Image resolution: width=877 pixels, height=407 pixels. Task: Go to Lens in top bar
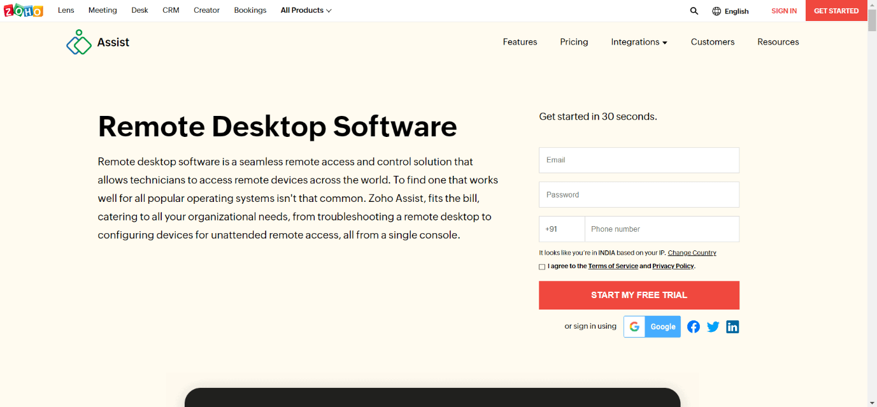coord(66,10)
